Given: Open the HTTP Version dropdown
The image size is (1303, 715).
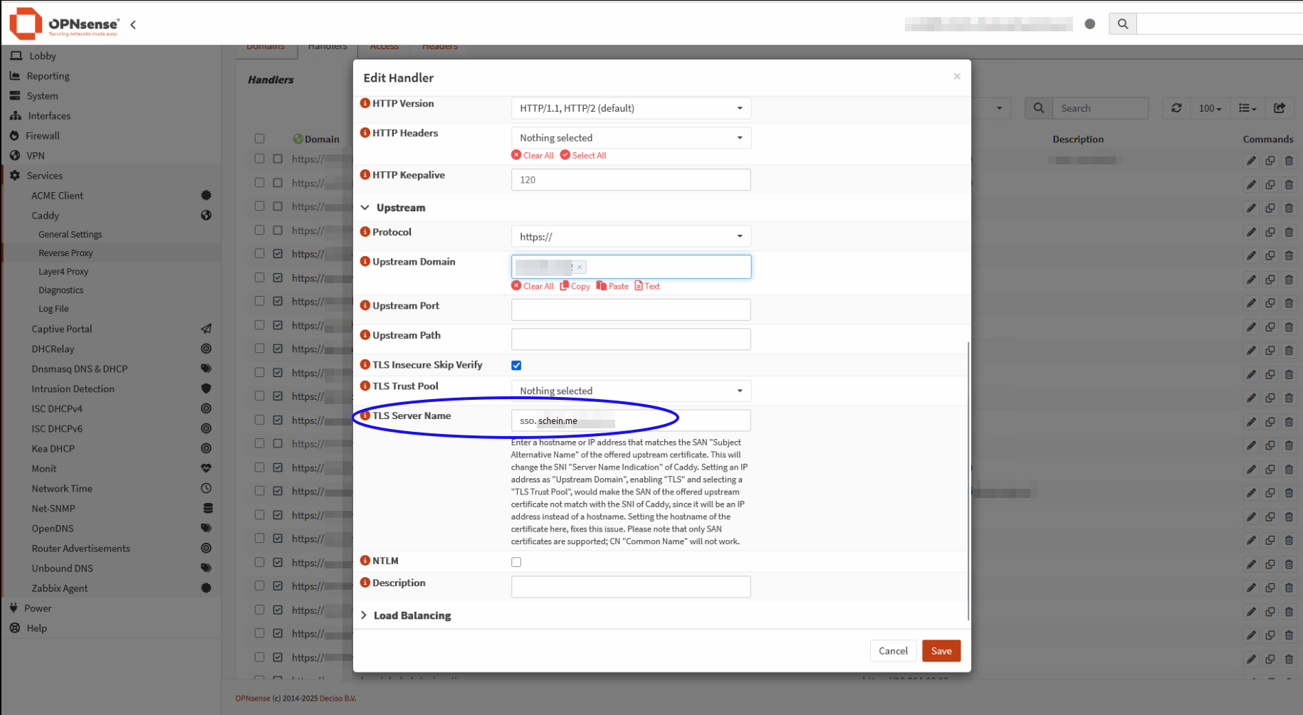Looking at the screenshot, I should coord(630,108).
